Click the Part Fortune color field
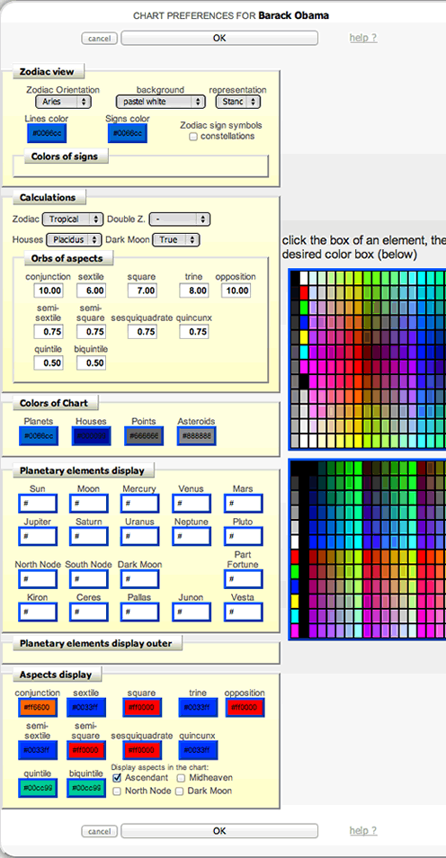The image size is (446, 858). pos(243,579)
